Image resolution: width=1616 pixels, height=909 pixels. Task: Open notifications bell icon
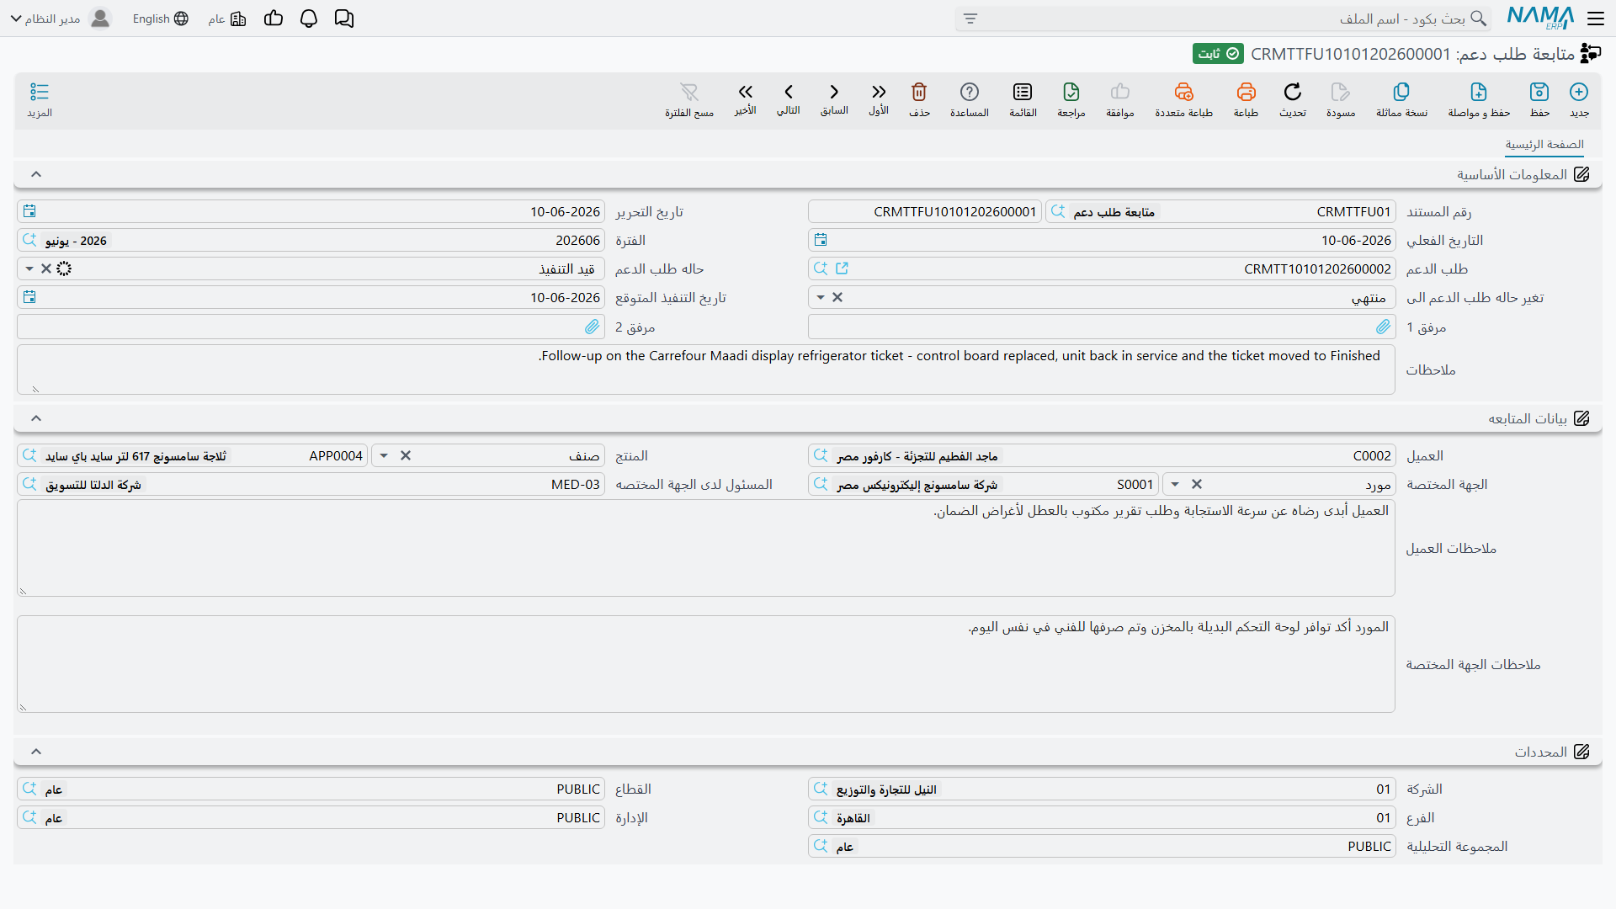pyautogui.click(x=309, y=19)
